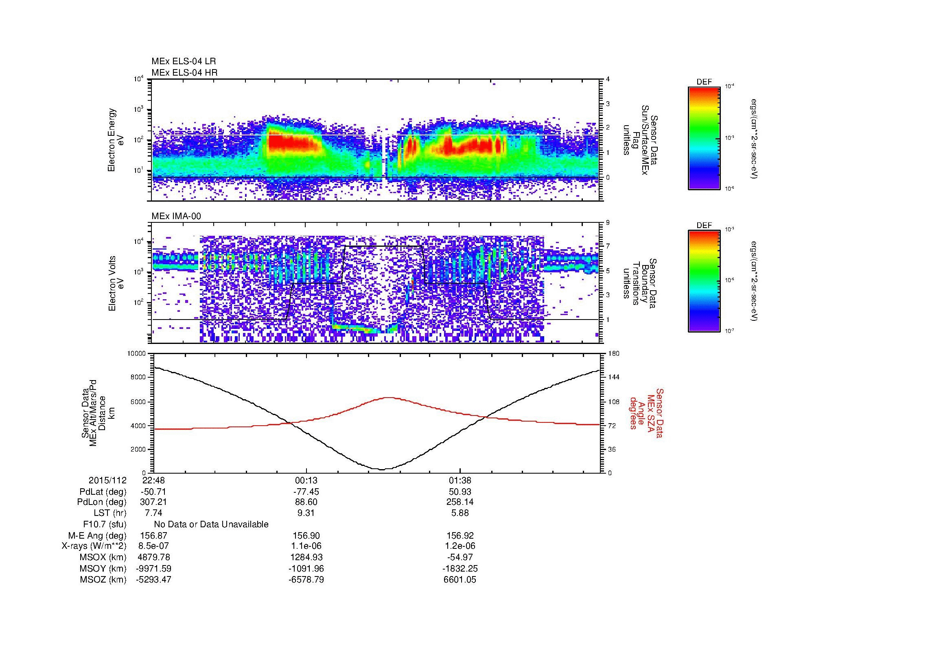Click the PdLat (deg) row label
This screenshot has height=672, width=952.
click(x=103, y=492)
